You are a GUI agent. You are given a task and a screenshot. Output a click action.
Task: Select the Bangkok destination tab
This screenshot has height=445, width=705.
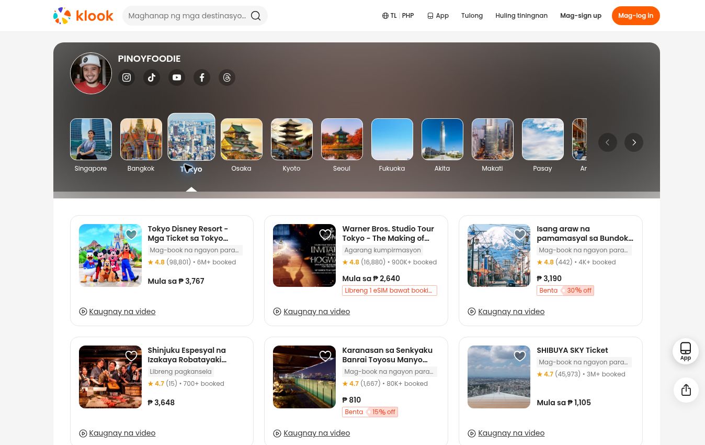pos(141,146)
